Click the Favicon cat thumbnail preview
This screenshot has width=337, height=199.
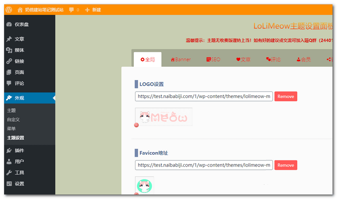[x=144, y=185]
